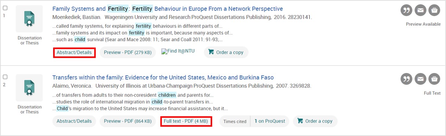Viewport: 446px width, 136px height.
Task: Click the save-to-folder icon for result 2
Action: 434,79
